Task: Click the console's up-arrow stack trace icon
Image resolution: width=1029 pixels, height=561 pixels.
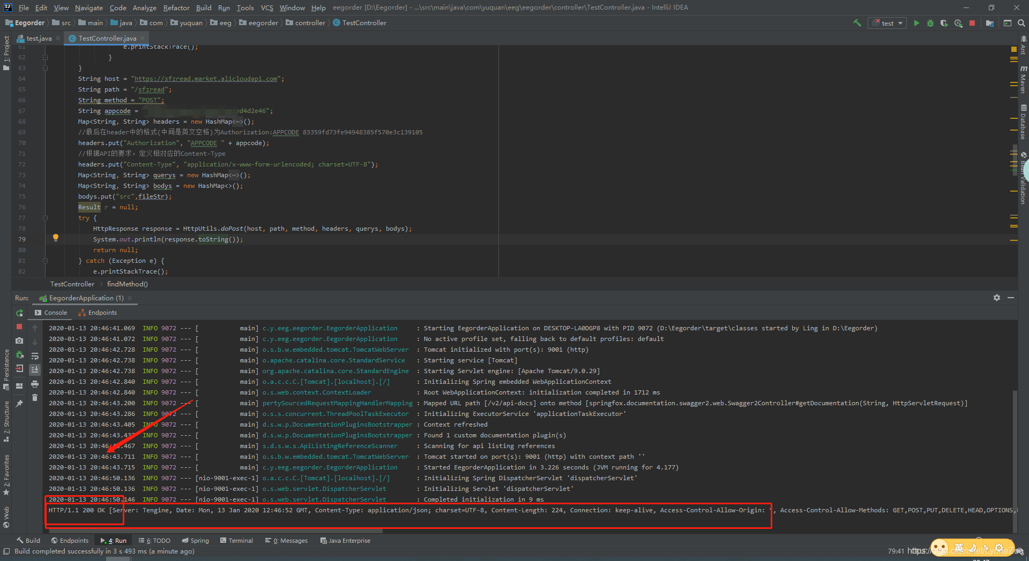Action: point(35,328)
